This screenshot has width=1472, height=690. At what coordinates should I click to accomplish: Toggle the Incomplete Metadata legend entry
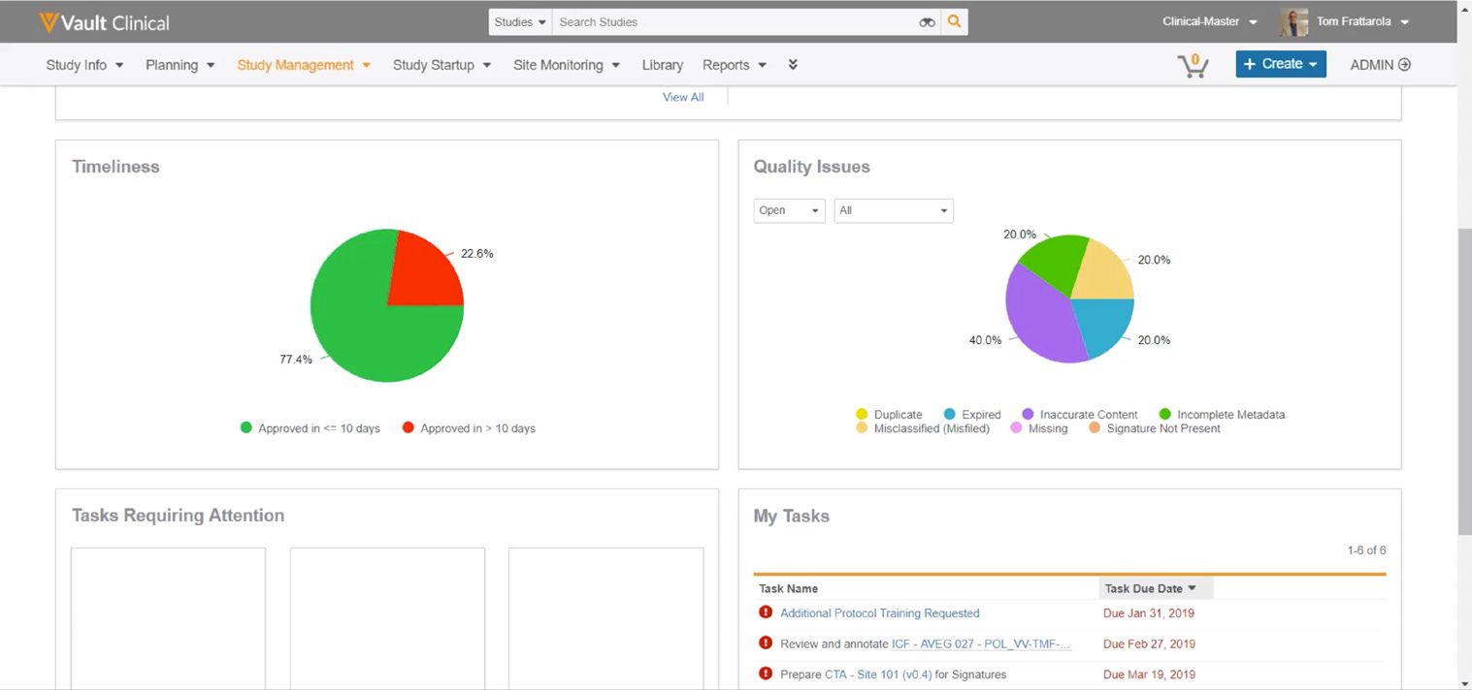click(x=1222, y=414)
